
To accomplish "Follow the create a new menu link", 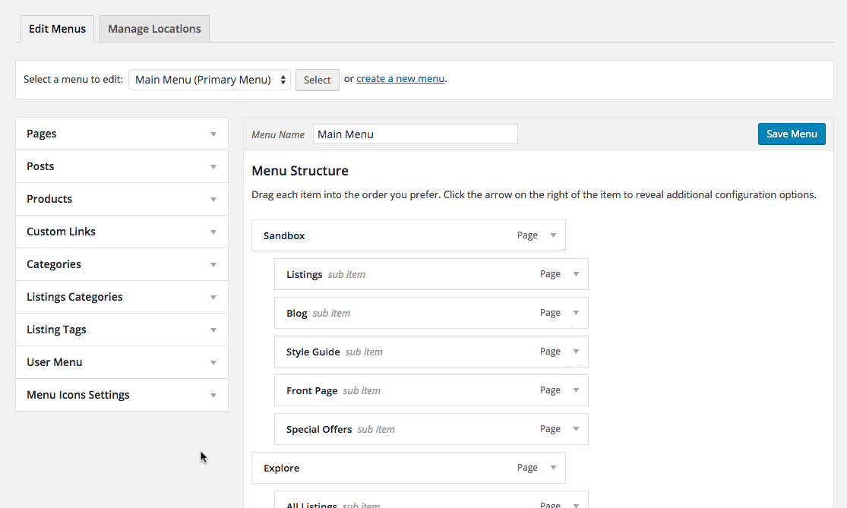I will pyautogui.click(x=400, y=78).
